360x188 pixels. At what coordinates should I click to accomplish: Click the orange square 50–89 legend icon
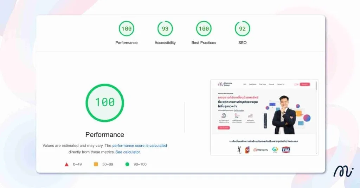click(96, 164)
